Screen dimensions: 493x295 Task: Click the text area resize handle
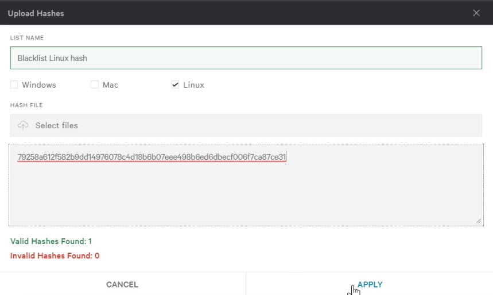pos(479,221)
